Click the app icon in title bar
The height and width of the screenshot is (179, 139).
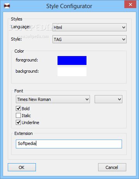[7, 6]
